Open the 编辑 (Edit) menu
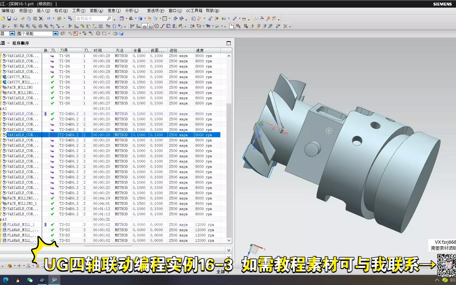This screenshot has width=456, height=285. pyautogui.click(x=8, y=11)
